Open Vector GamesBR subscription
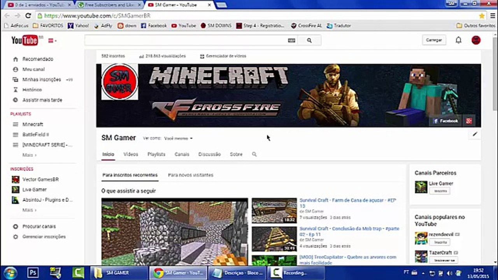The height and width of the screenshot is (280, 498). click(40, 180)
